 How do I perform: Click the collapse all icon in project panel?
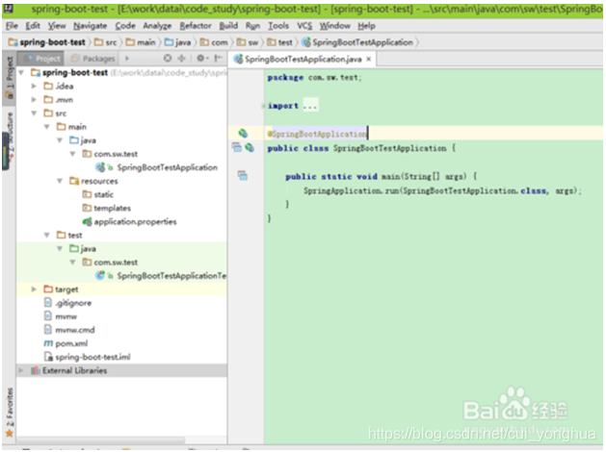(x=181, y=59)
